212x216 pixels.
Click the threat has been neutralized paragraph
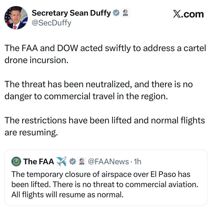99,90
